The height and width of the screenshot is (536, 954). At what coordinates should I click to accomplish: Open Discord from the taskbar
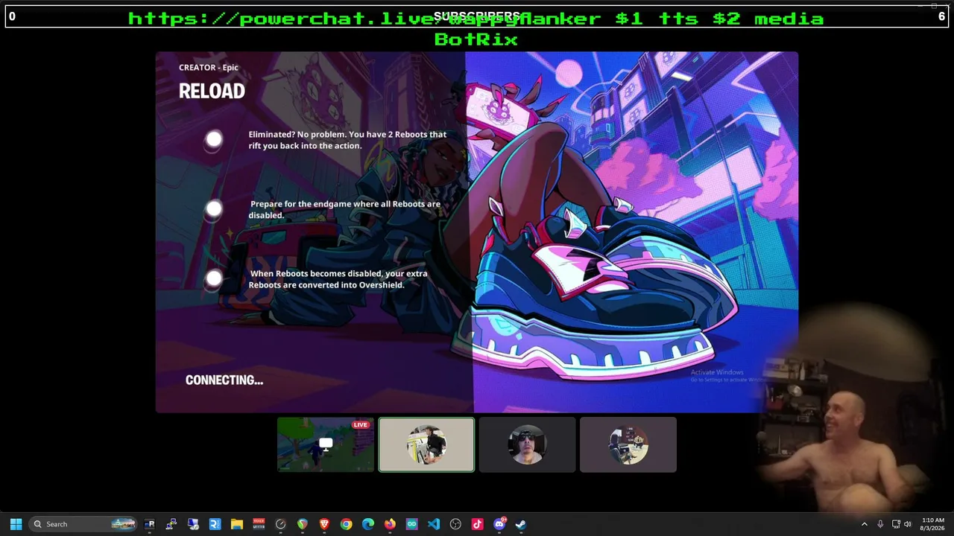click(499, 524)
